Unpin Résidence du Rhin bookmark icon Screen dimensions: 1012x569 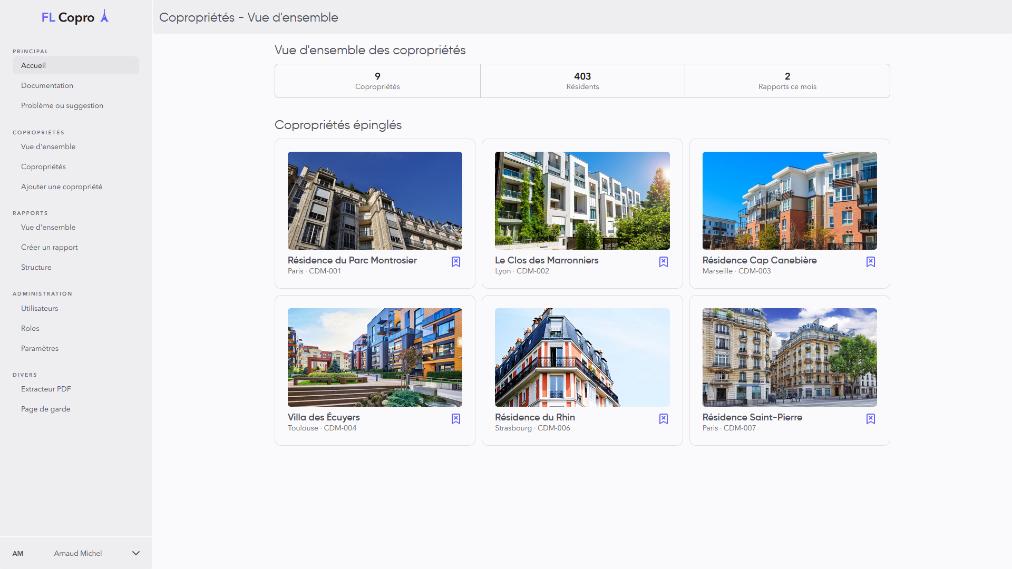664,419
